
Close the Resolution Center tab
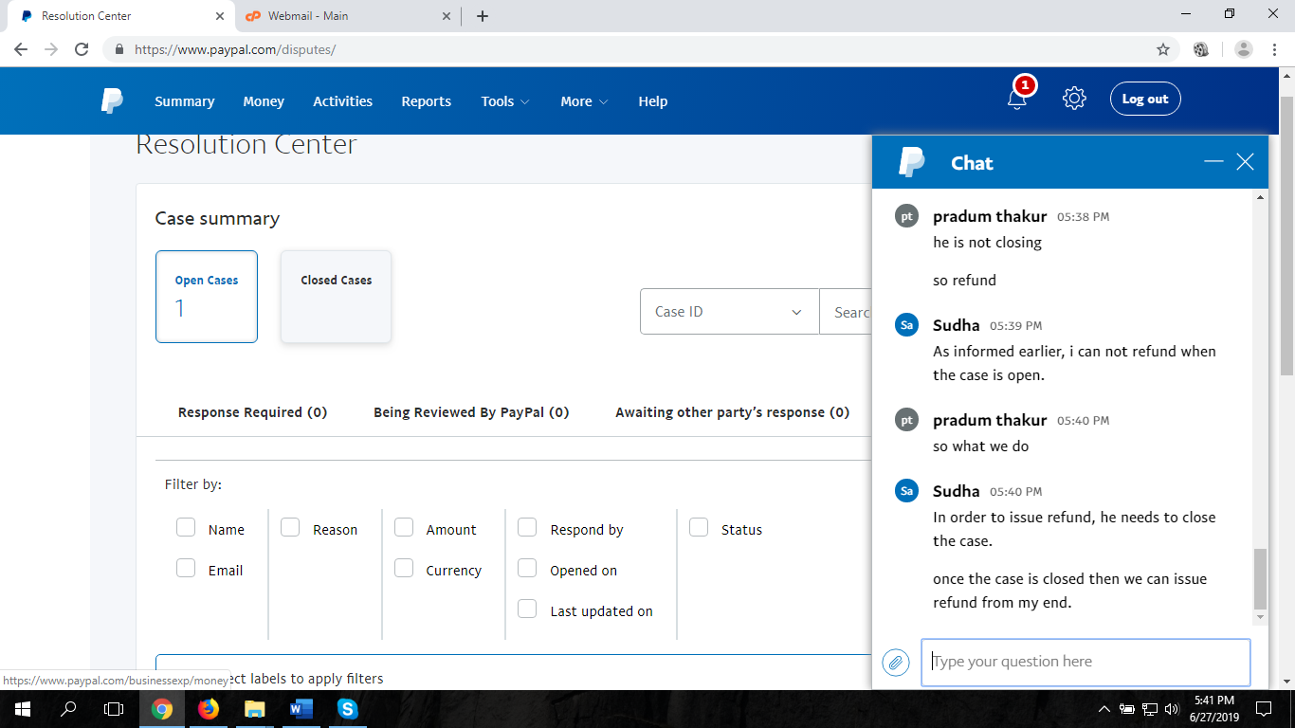(x=220, y=16)
